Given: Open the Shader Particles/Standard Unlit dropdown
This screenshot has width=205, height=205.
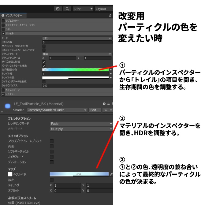Looking at the screenshot, I should 57,110.
